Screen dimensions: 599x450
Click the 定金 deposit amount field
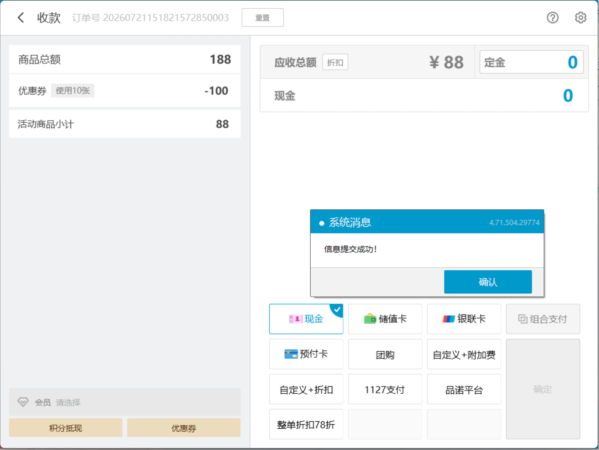[532, 62]
